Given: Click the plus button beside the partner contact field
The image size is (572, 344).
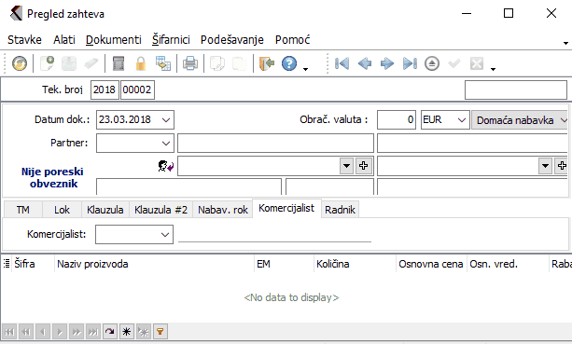Looking at the screenshot, I should (363, 166).
